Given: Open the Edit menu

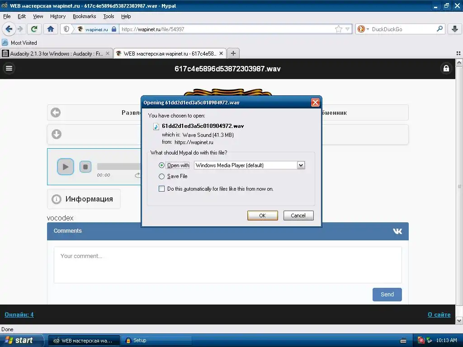Looking at the screenshot, I should pos(22,16).
